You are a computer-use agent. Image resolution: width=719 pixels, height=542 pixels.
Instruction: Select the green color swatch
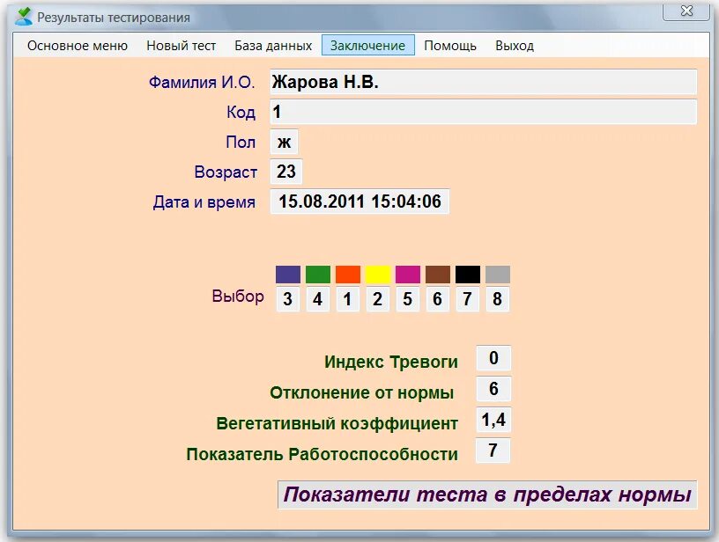click(318, 275)
